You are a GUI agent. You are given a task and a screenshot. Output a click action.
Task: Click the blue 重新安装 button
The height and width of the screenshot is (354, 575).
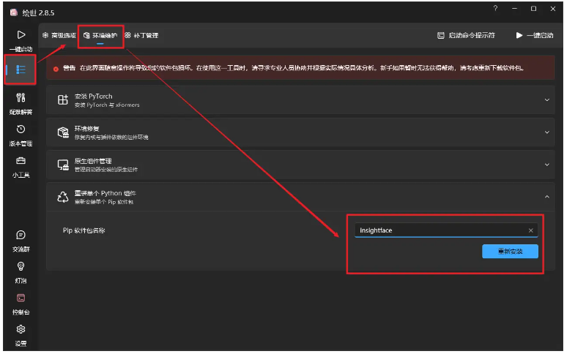point(510,252)
